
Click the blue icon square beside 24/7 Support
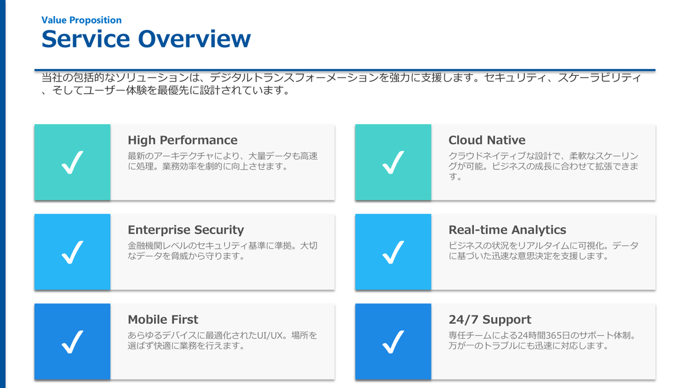[393, 341]
